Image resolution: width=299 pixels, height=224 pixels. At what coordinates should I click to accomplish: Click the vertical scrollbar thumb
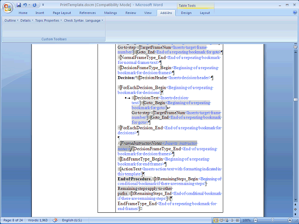[295, 99]
